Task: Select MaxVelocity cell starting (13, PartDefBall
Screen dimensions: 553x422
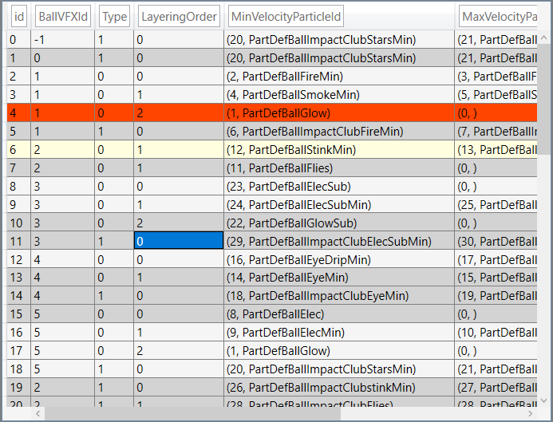Action: [x=496, y=149]
